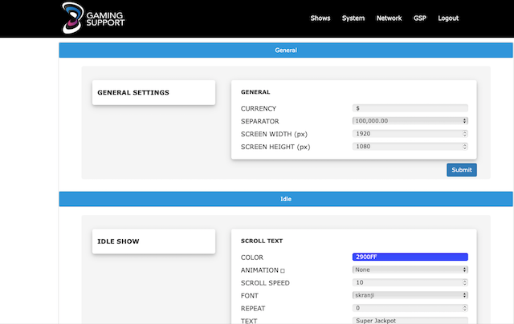Click the Repeat number field
This screenshot has width=514, height=324.
pyautogui.click(x=410, y=308)
